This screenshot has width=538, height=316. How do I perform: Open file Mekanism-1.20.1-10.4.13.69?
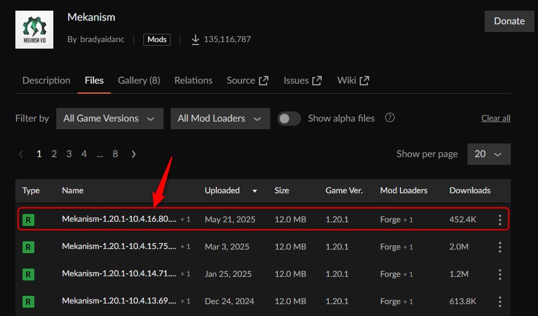tap(119, 301)
